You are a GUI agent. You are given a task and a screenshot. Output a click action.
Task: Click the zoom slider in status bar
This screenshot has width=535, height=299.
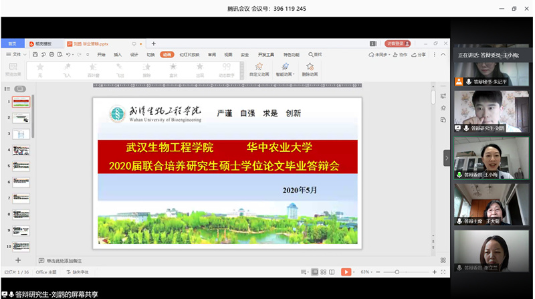(x=397, y=272)
